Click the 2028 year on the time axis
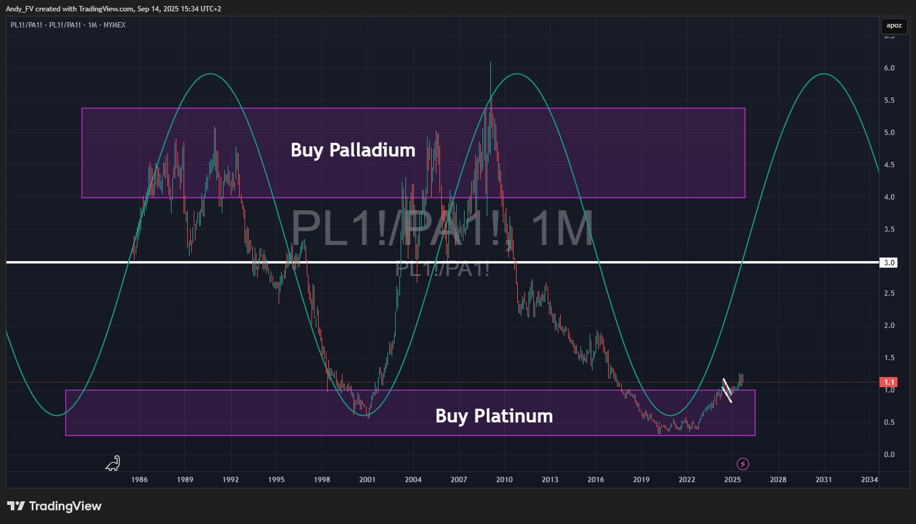 (778, 480)
